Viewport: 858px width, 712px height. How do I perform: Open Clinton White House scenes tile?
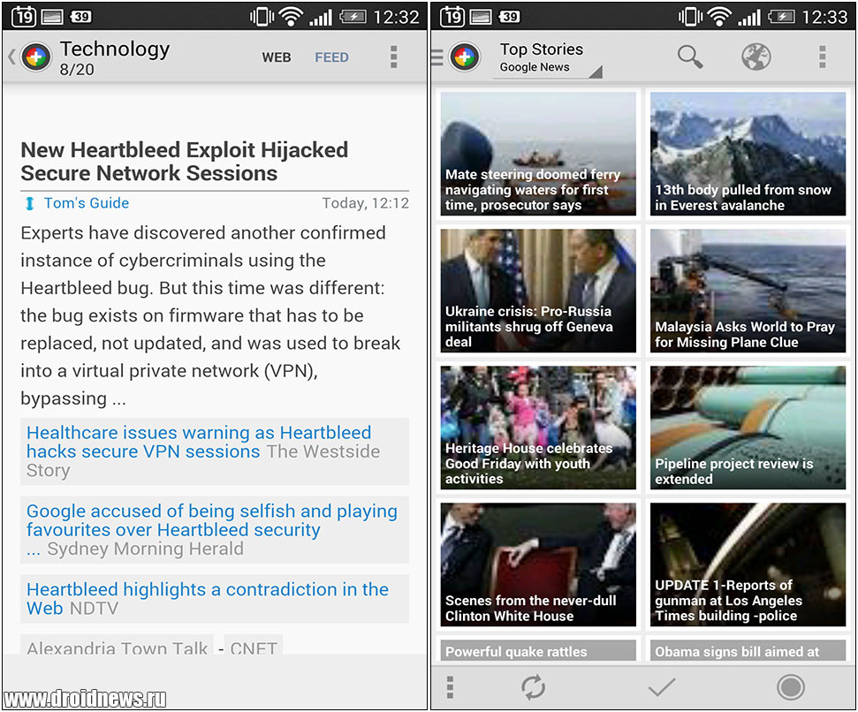(x=538, y=564)
